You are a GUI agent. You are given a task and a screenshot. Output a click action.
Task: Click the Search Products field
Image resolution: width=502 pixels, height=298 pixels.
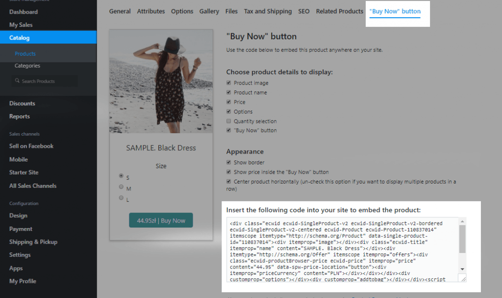(45, 81)
